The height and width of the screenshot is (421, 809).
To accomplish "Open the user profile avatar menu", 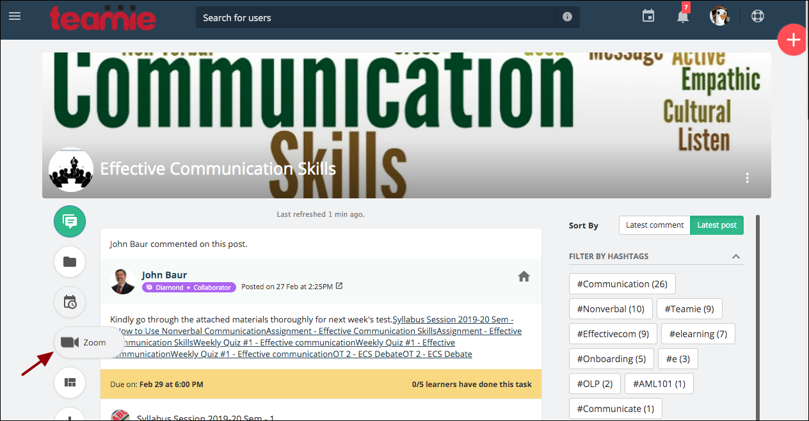I will coord(719,16).
